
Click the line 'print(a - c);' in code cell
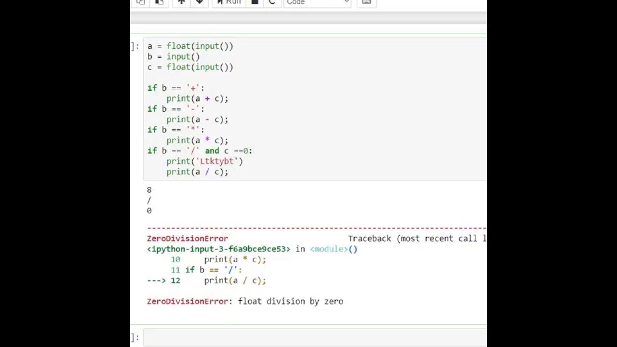pos(197,120)
